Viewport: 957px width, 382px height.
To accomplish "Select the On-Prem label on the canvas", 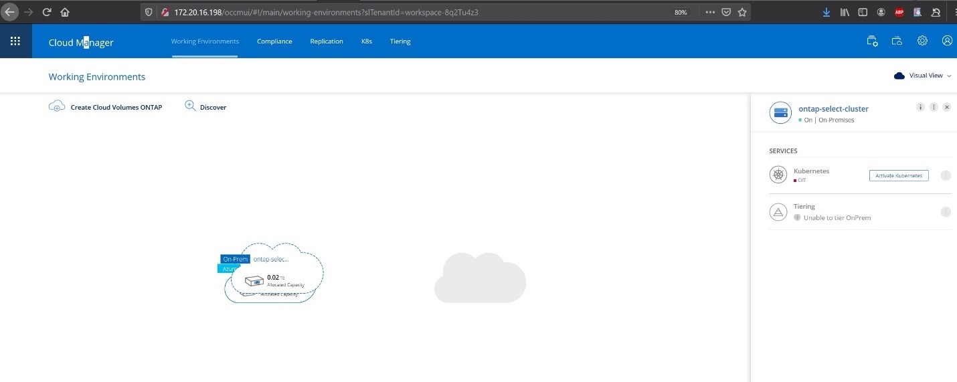I will click(236, 259).
